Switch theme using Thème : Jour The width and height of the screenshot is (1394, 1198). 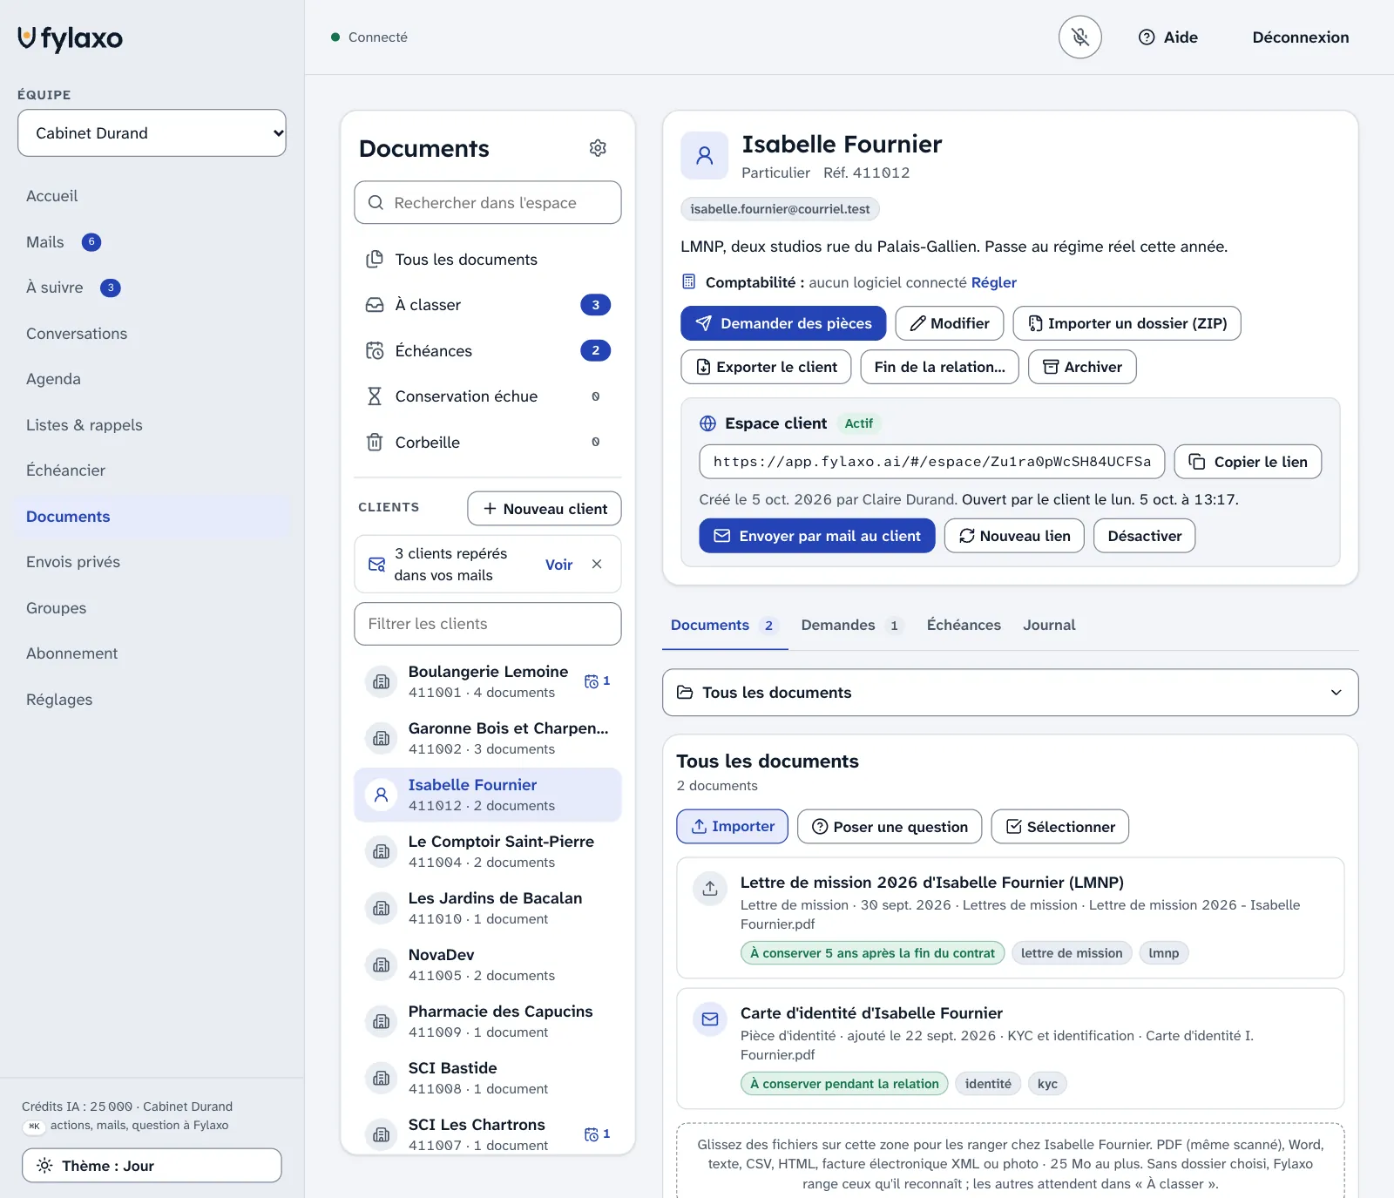coord(152,1166)
